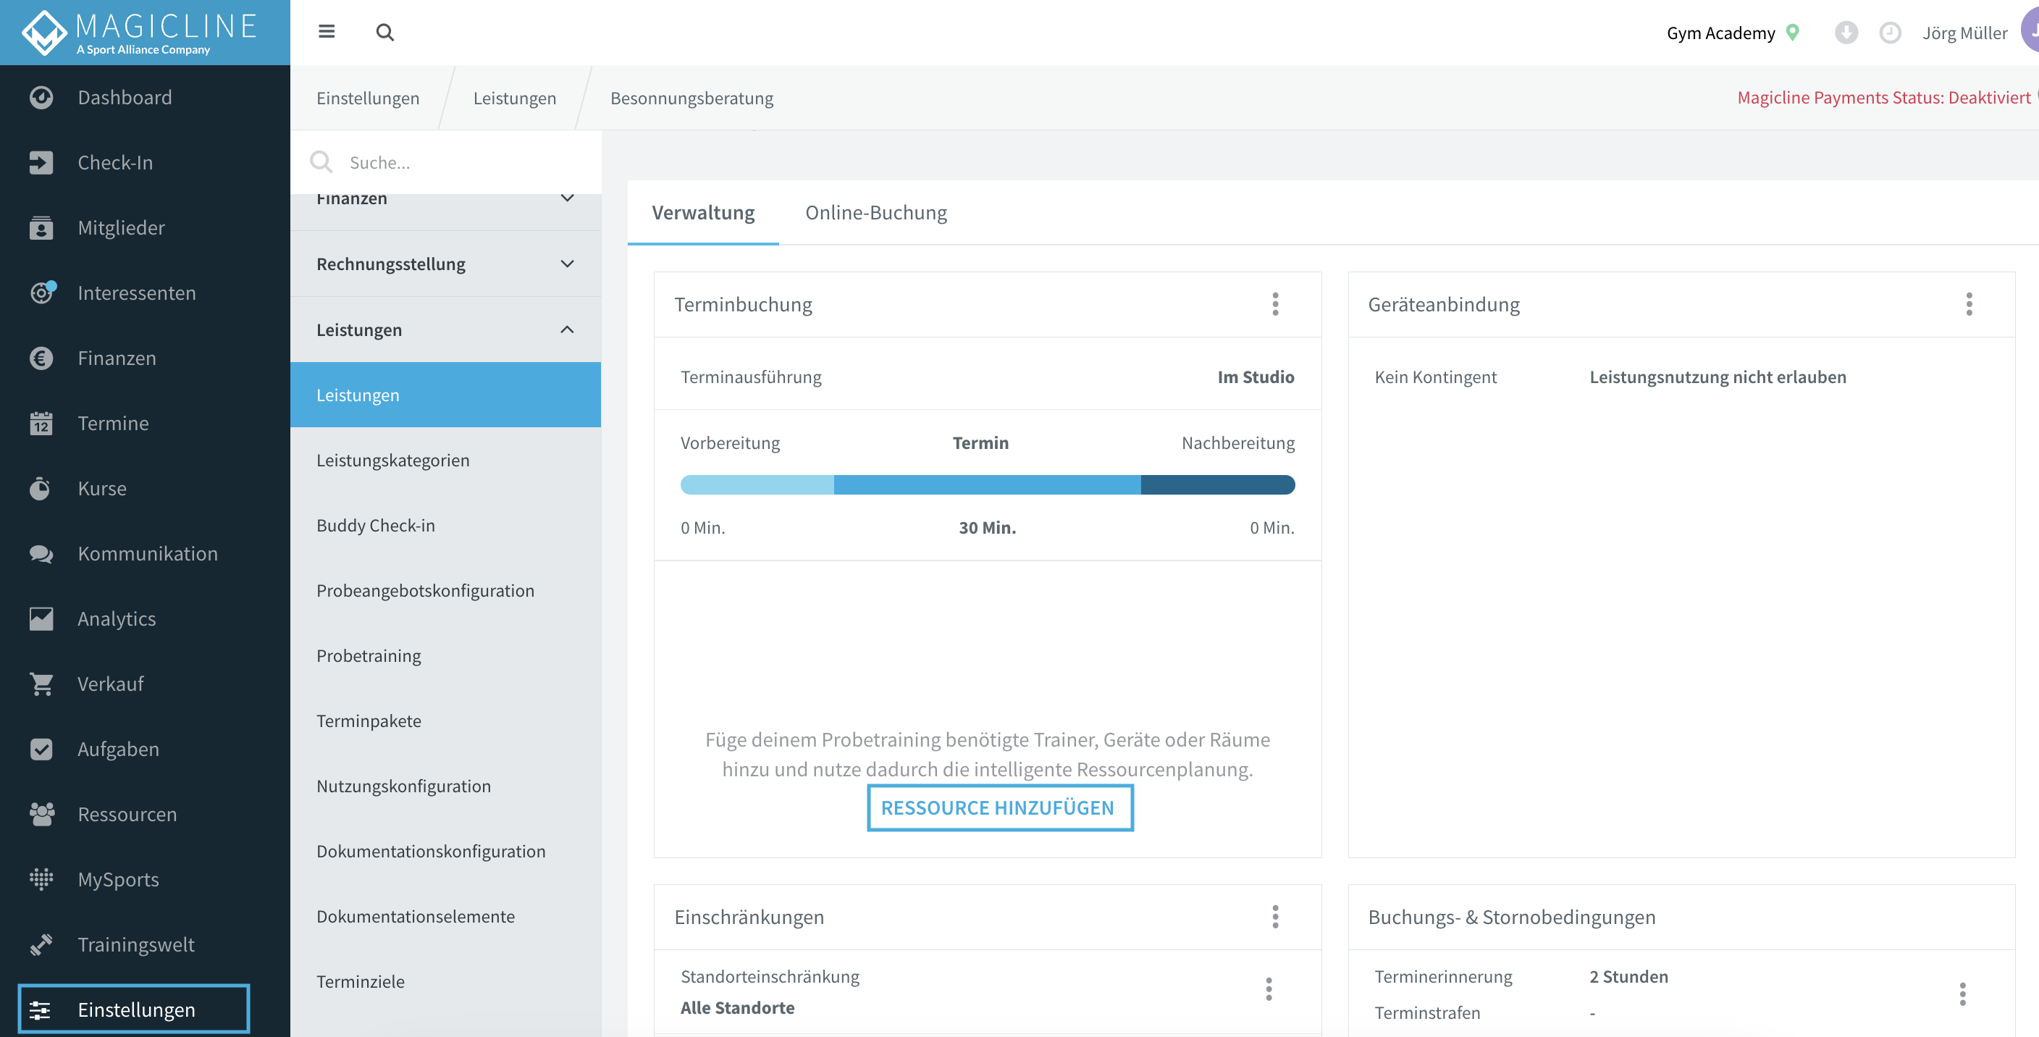The image size is (2039, 1037).
Task: Click the 'Terminstrafen' label
Action: click(1427, 1012)
